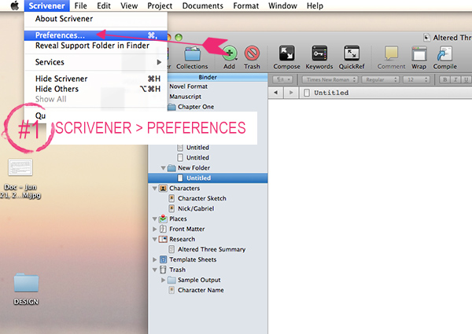The width and height of the screenshot is (472, 334).
Task: Open the font size 12 dropdown
Action: (x=417, y=79)
